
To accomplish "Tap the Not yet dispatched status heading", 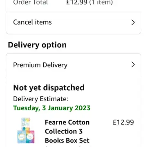I will pyautogui.click(x=49, y=88).
